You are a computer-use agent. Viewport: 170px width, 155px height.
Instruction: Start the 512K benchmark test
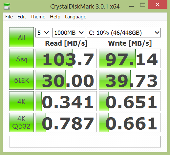pos(21,80)
